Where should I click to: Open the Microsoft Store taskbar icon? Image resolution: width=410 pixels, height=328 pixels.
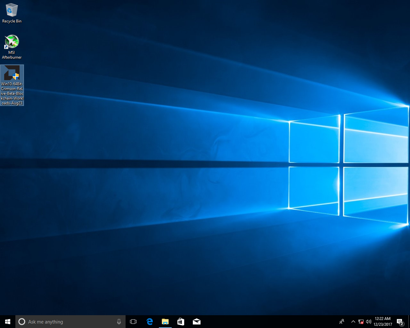tap(181, 322)
